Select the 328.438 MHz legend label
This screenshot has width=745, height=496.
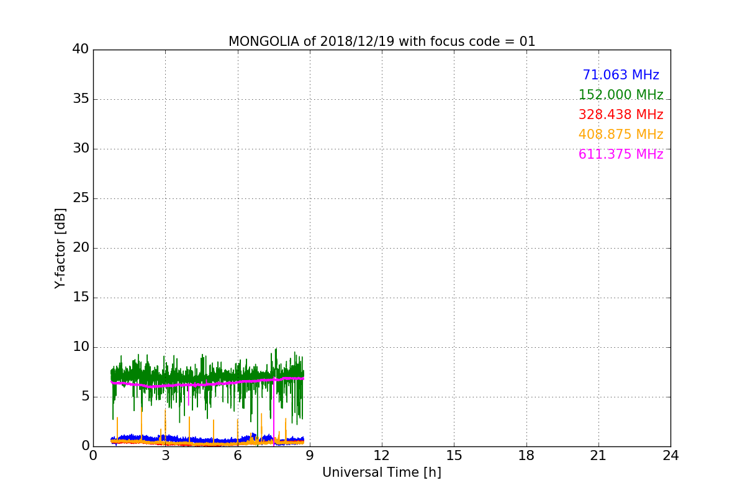pyautogui.click(x=621, y=115)
